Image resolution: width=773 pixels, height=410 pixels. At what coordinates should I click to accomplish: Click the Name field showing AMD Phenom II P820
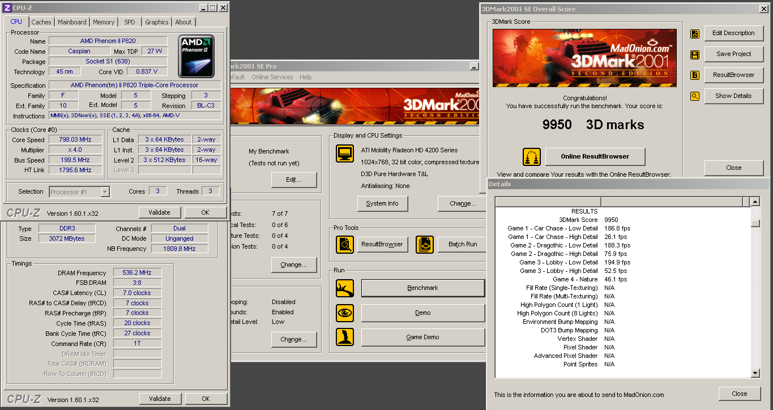(108, 41)
